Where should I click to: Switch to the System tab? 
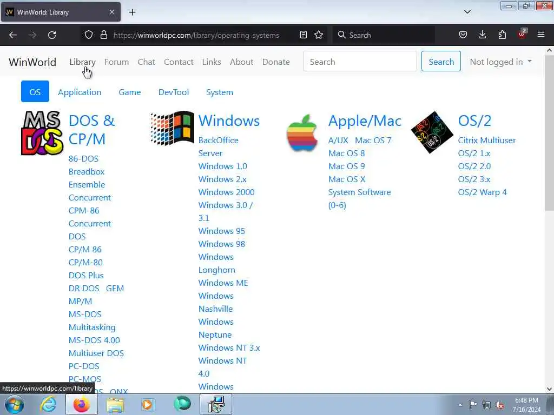(220, 92)
